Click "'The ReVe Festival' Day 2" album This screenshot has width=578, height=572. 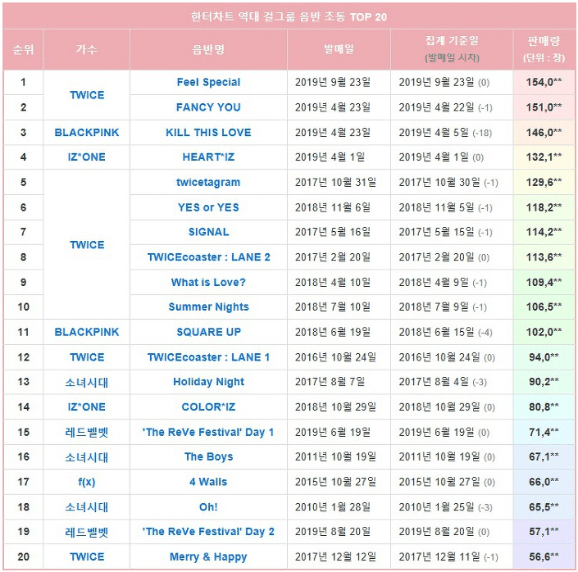point(208,532)
